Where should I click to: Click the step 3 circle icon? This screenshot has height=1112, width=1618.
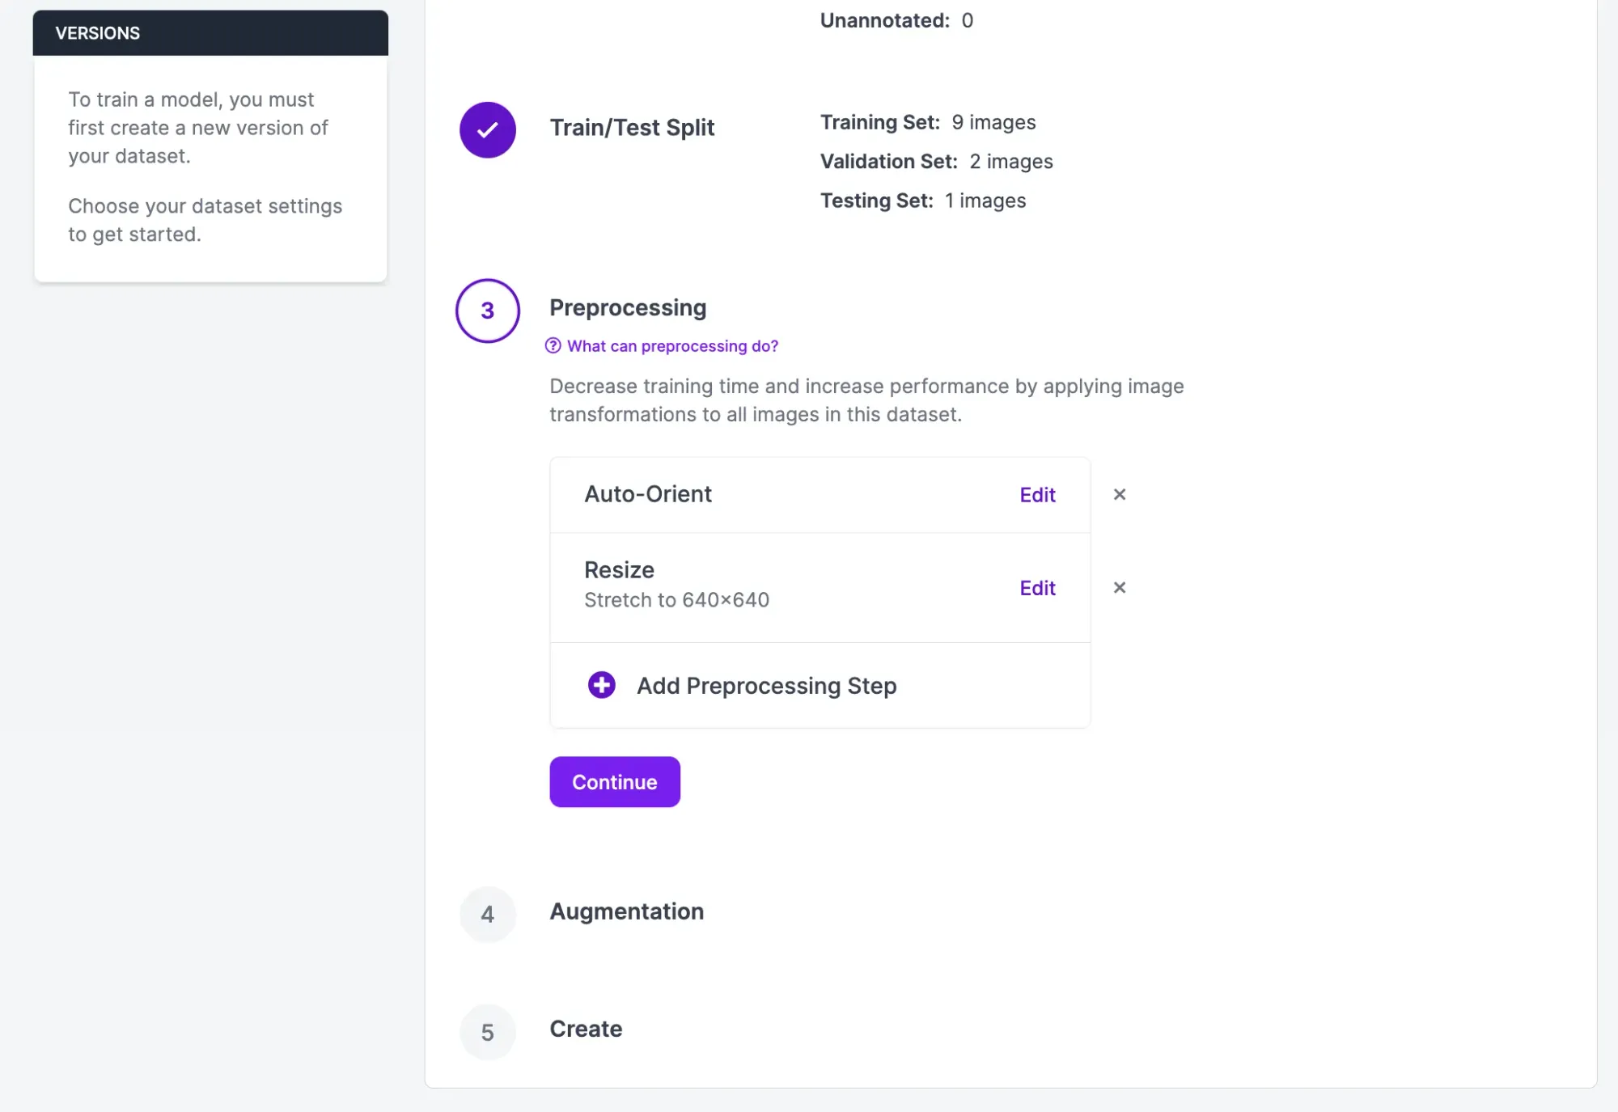click(x=487, y=311)
